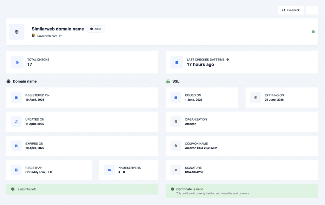Click the green status check at header right
This screenshot has width=325, height=205.
click(313, 32)
